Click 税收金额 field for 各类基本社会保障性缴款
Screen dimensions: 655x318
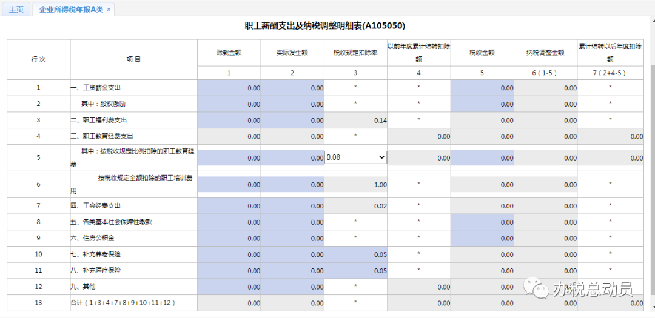[x=482, y=222]
